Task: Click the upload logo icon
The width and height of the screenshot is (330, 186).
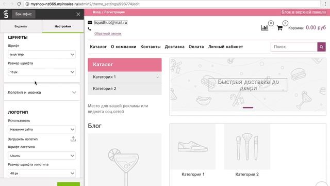Action: click(x=73, y=139)
